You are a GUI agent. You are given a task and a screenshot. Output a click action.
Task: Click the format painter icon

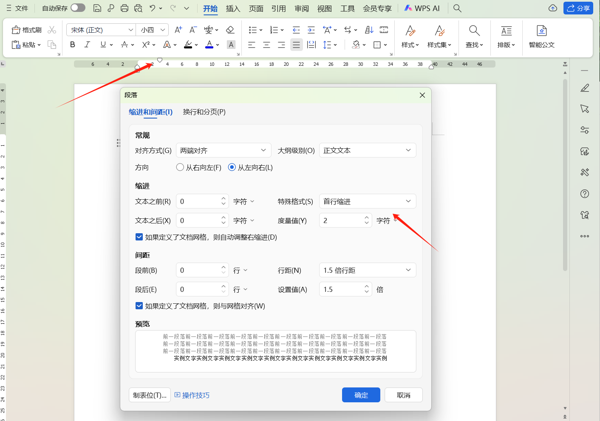(27, 30)
